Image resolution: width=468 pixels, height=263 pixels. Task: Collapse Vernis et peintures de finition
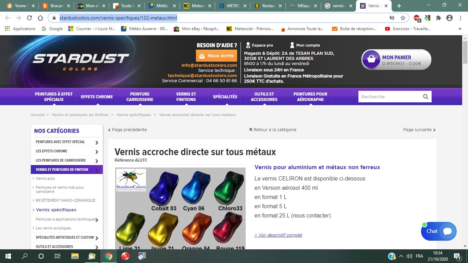click(97, 170)
